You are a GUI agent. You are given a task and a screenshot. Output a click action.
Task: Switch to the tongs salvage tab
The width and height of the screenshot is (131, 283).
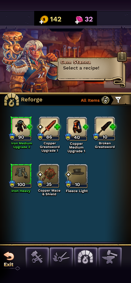62,257
